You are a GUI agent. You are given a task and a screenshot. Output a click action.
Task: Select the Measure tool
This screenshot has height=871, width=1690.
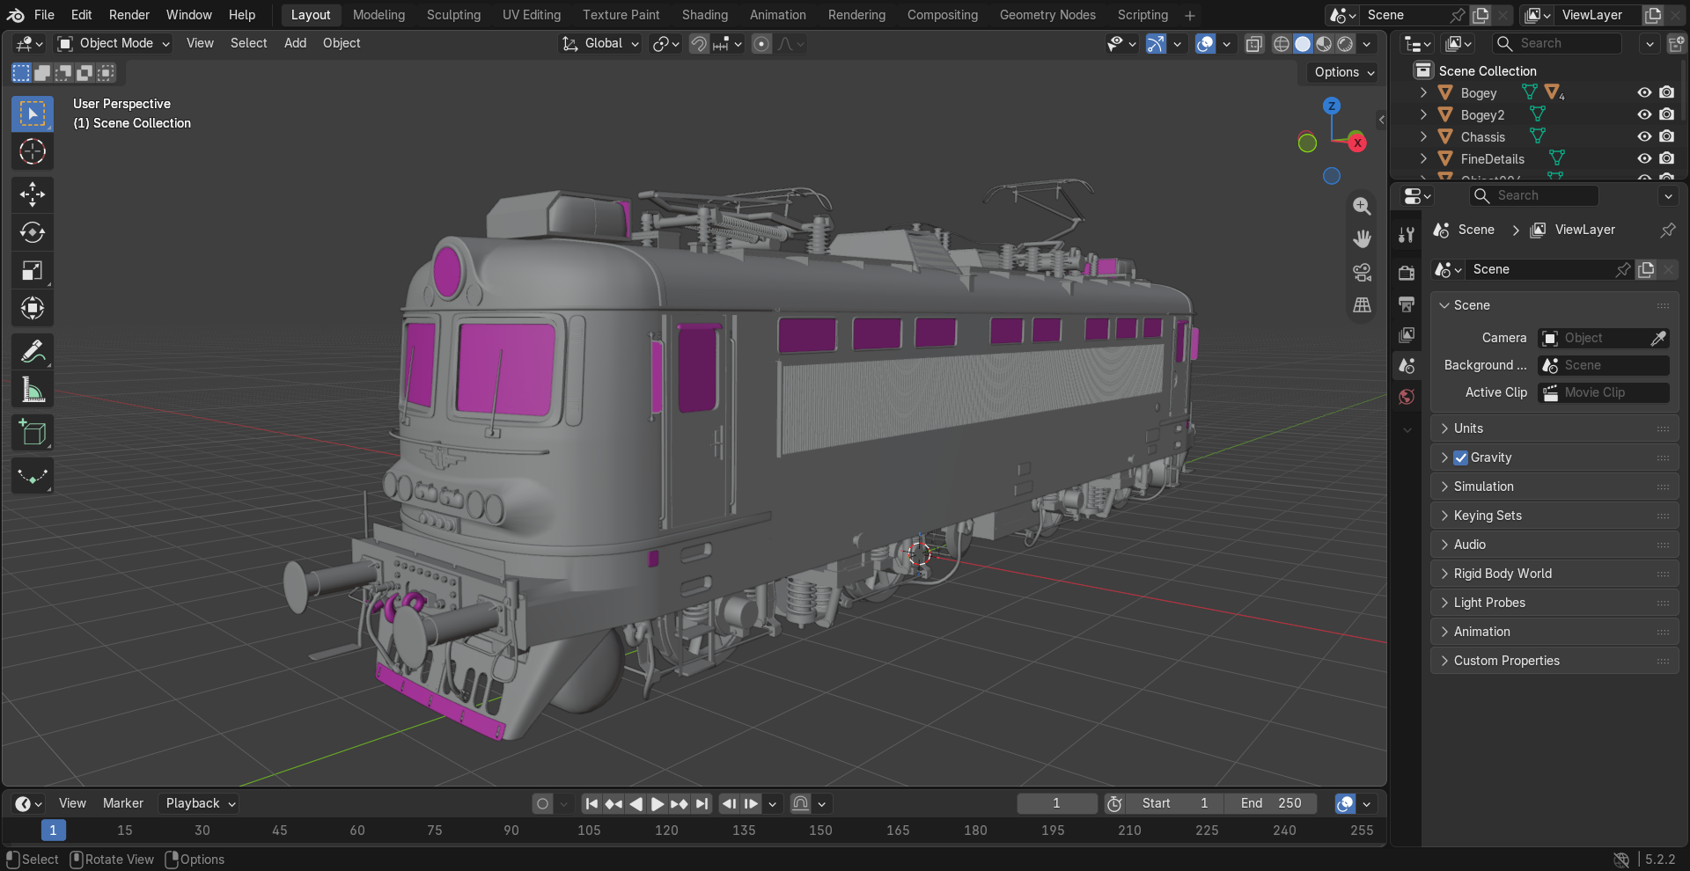coord(33,390)
